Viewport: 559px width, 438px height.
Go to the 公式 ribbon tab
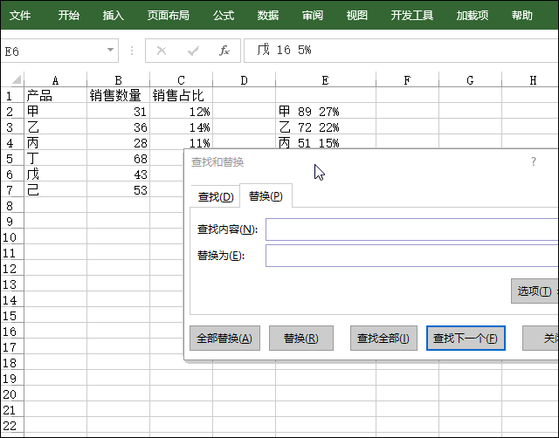coord(224,16)
